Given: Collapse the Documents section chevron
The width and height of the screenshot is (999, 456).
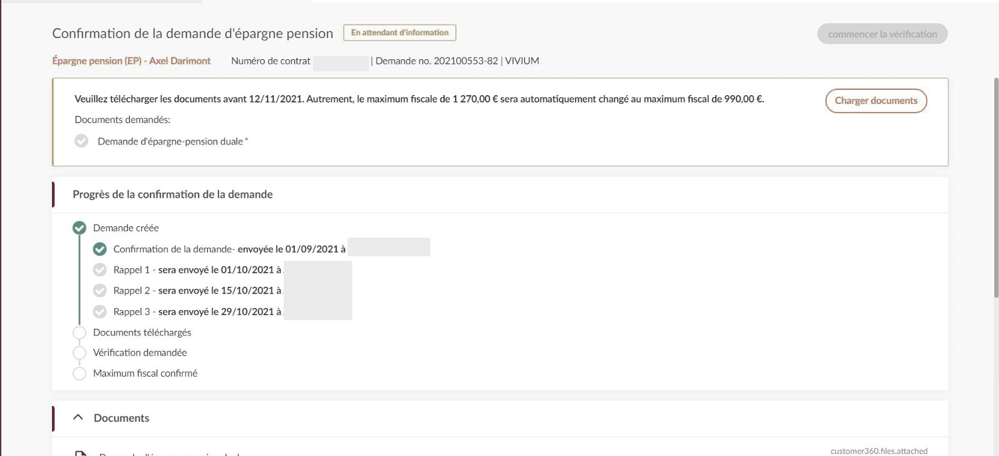Looking at the screenshot, I should pyautogui.click(x=79, y=417).
